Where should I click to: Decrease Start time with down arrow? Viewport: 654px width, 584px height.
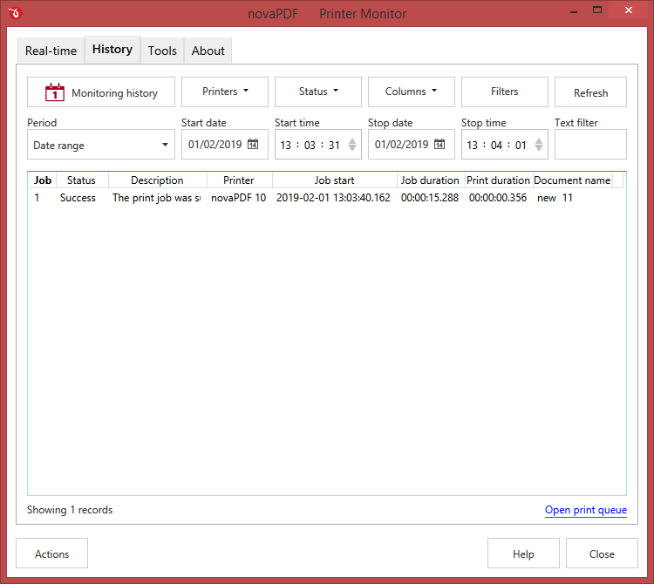pyautogui.click(x=352, y=148)
